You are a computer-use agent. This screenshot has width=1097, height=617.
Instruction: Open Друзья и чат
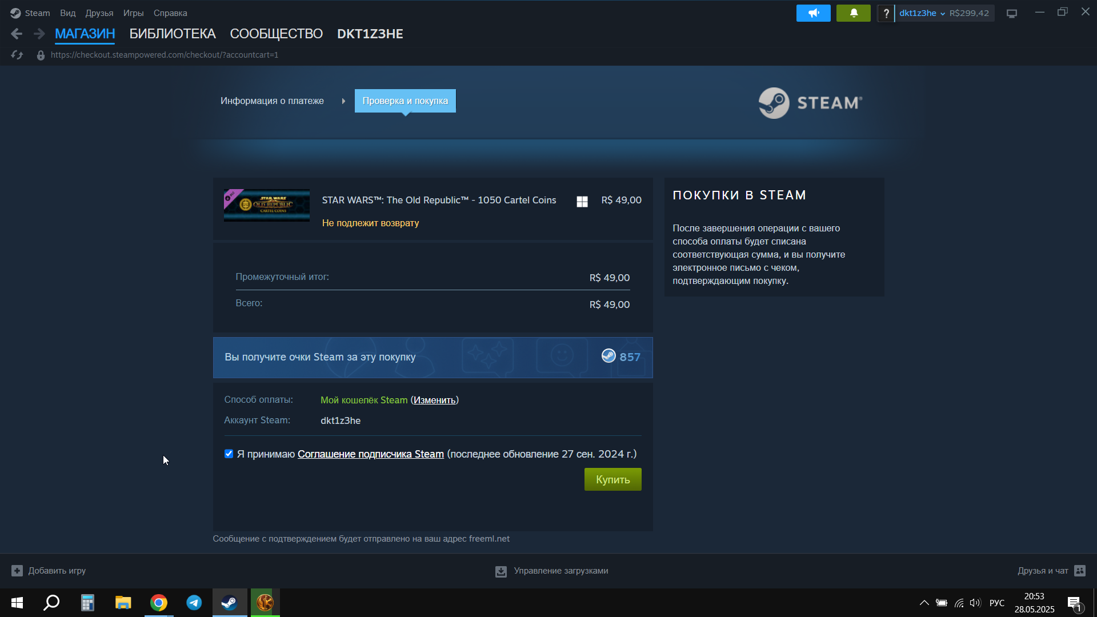coord(1043,571)
